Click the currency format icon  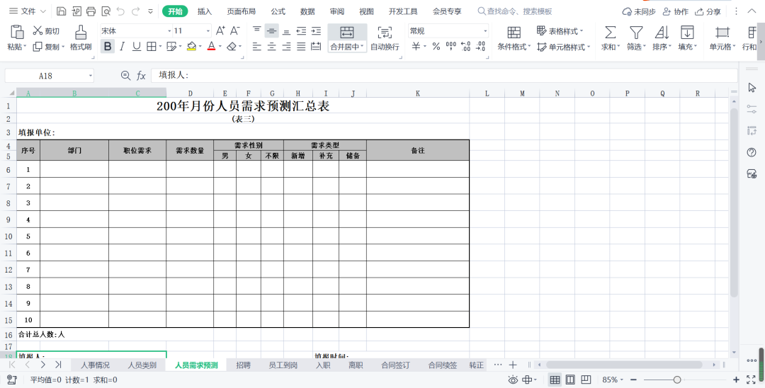(x=416, y=47)
